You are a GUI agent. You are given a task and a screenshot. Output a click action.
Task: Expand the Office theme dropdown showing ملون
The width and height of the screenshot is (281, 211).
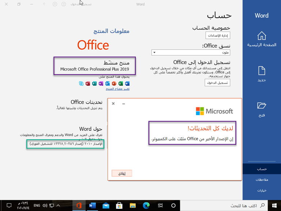tap(191, 53)
